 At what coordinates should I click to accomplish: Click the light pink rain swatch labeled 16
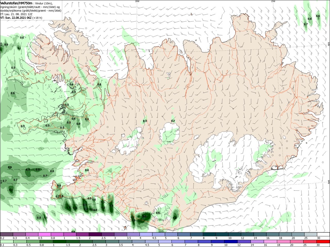click(270, 242)
